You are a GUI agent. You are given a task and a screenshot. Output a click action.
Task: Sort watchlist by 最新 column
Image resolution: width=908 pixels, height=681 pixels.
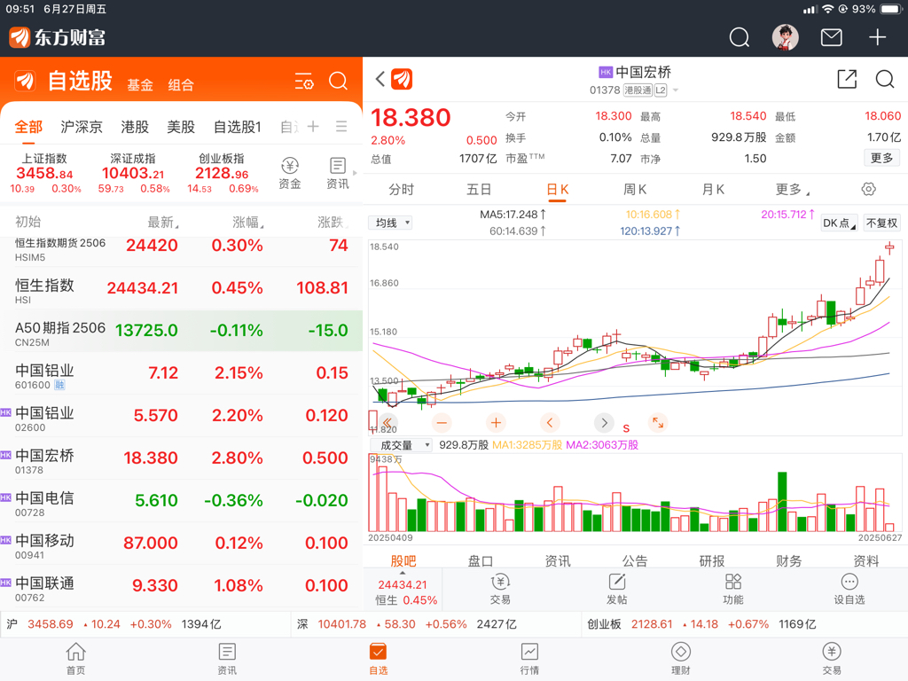click(163, 223)
